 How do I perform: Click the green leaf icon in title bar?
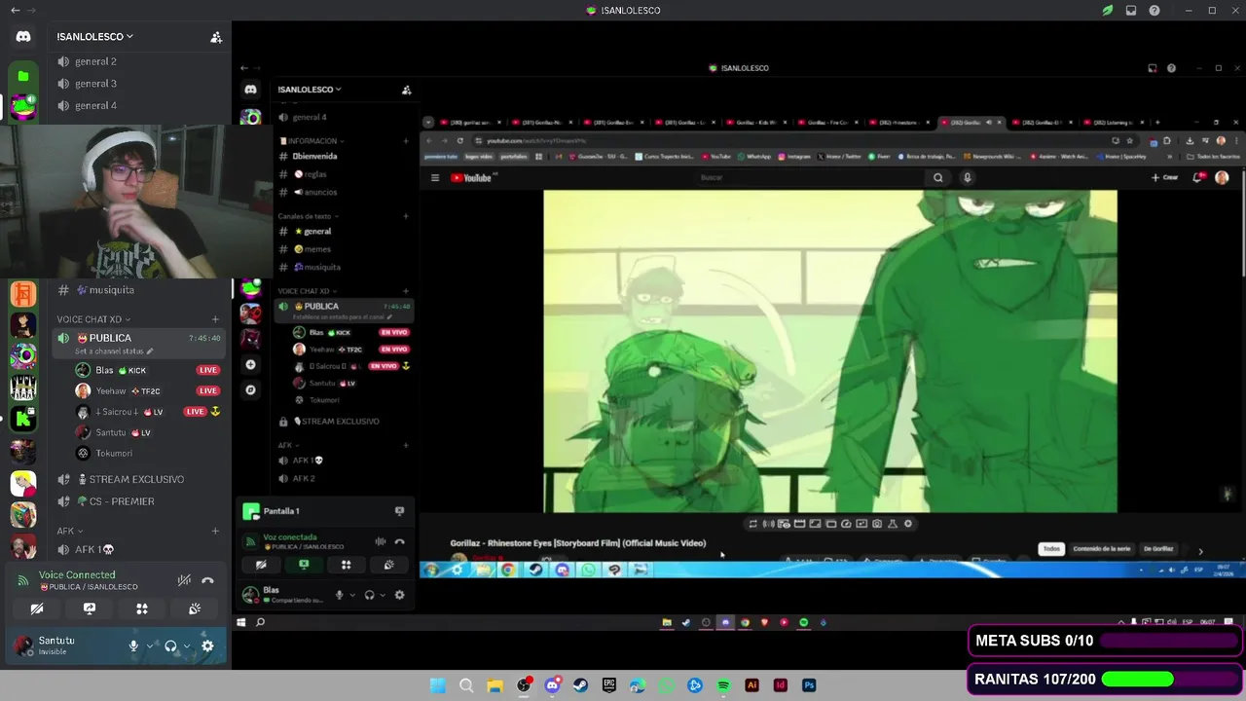point(1108,11)
